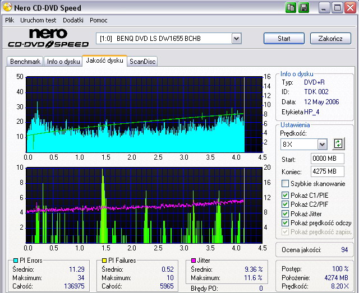Click the PI Failures total 5965

[x=167, y=286]
